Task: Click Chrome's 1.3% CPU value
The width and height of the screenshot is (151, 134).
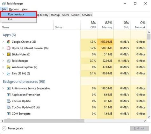Action: click(x=93, y=42)
